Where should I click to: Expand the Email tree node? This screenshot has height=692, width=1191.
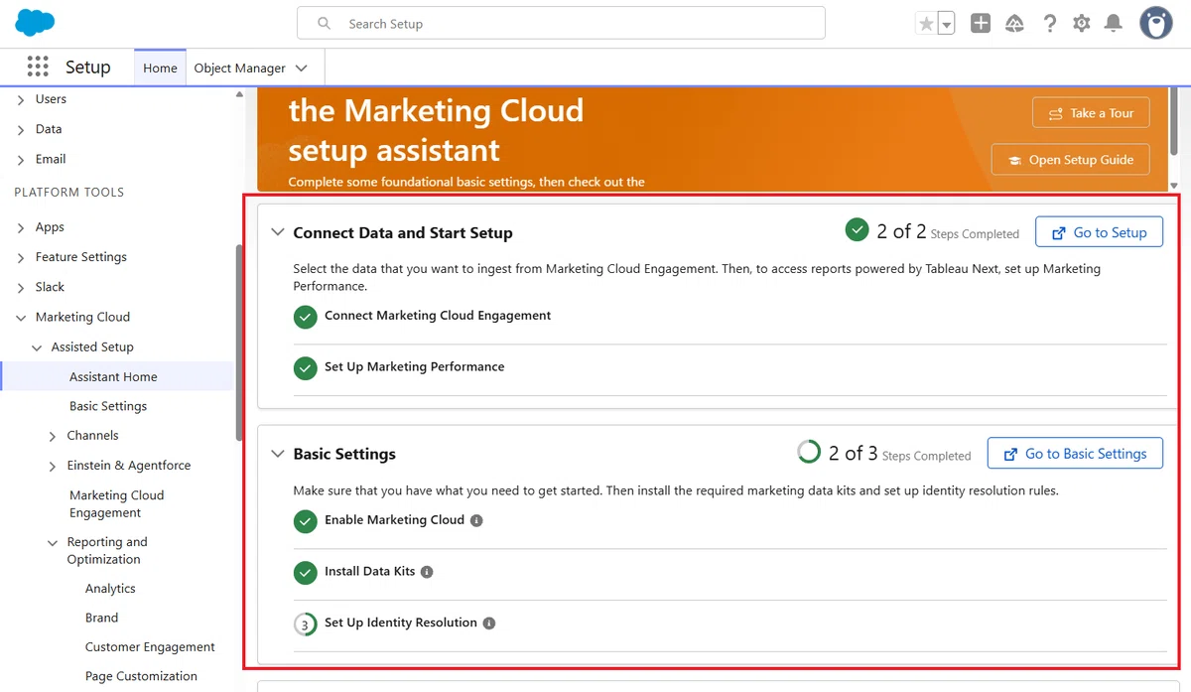coord(22,159)
